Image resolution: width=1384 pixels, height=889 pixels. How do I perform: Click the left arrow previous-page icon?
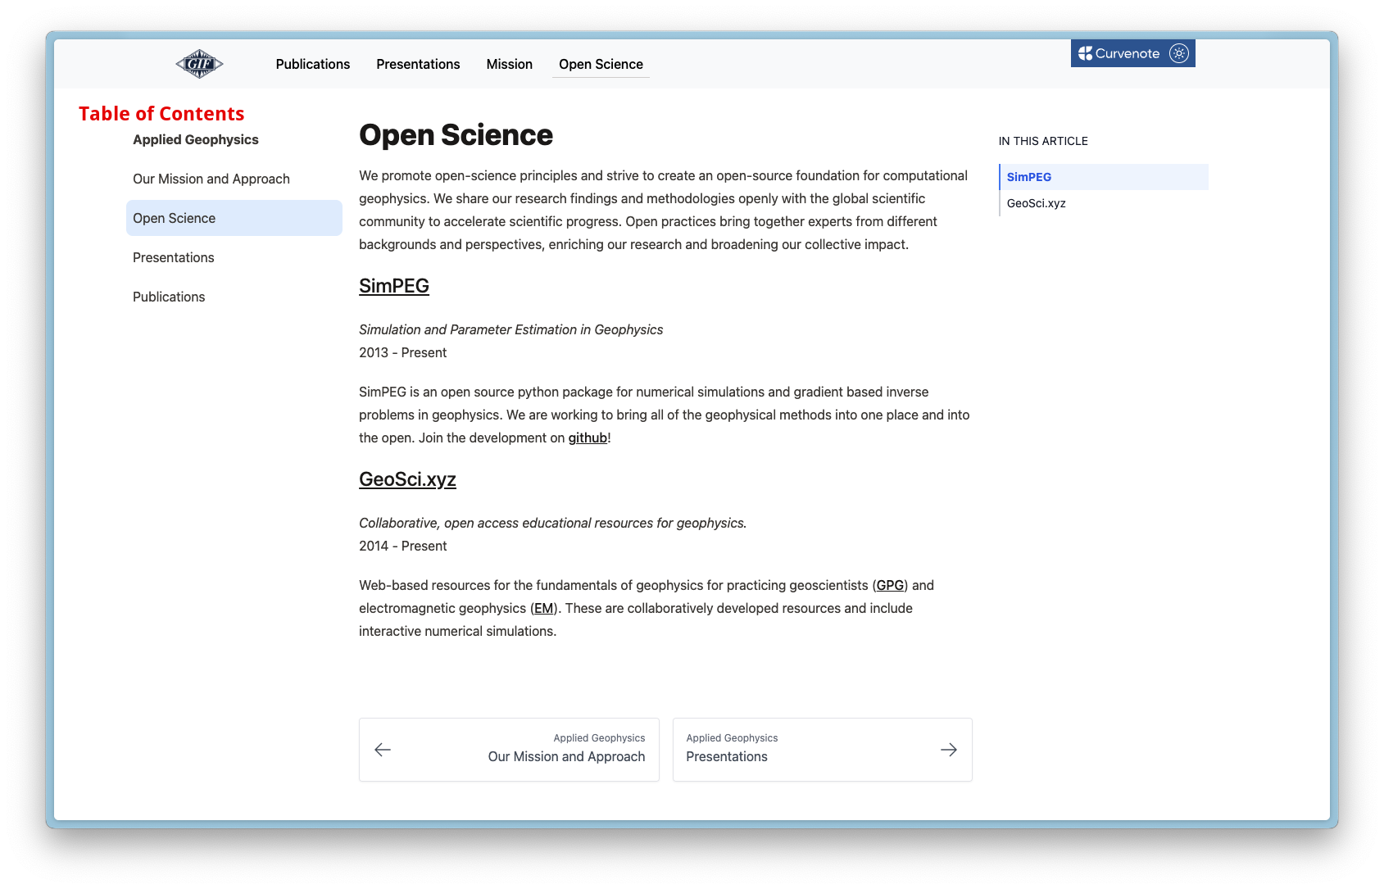tap(383, 750)
